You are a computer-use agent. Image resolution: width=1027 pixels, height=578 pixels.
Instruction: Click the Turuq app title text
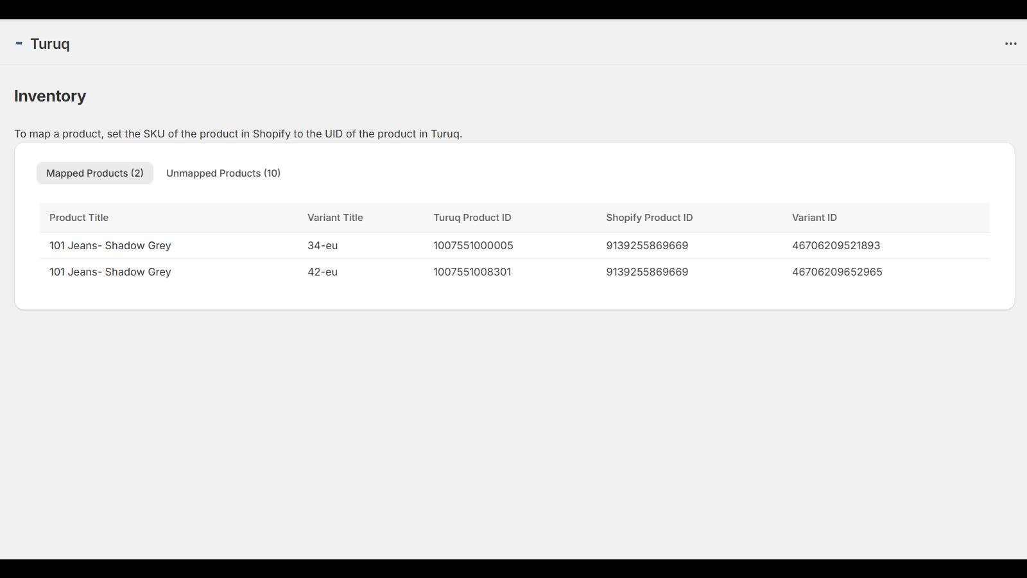tap(50, 44)
